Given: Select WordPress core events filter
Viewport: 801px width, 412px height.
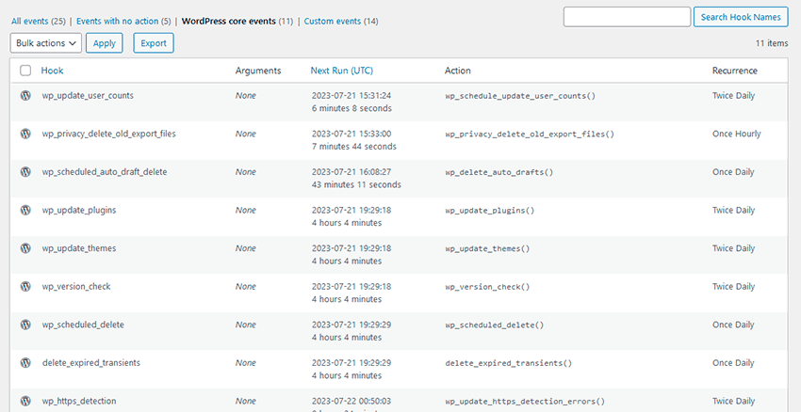Looking at the screenshot, I should coord(229,21).
